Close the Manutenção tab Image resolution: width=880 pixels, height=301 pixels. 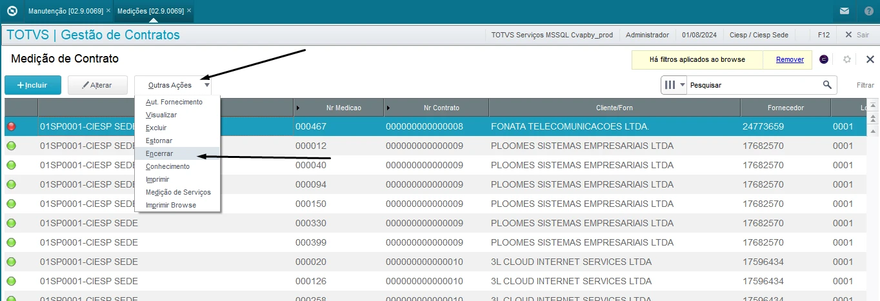pos(108,11)
